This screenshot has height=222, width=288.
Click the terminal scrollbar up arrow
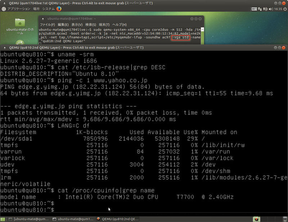202,30
